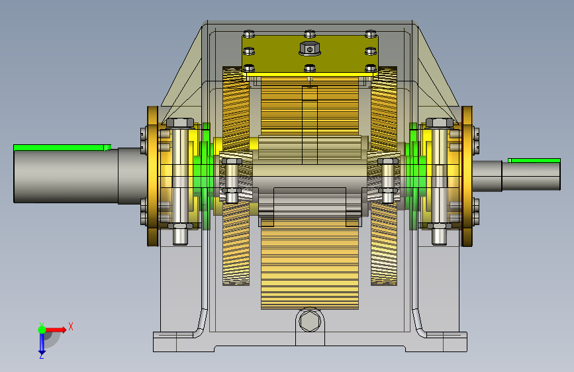Select the green key on the left shaft
Image resolution: width=574 pixels, height=372 pixels.
tap(62, 147)
